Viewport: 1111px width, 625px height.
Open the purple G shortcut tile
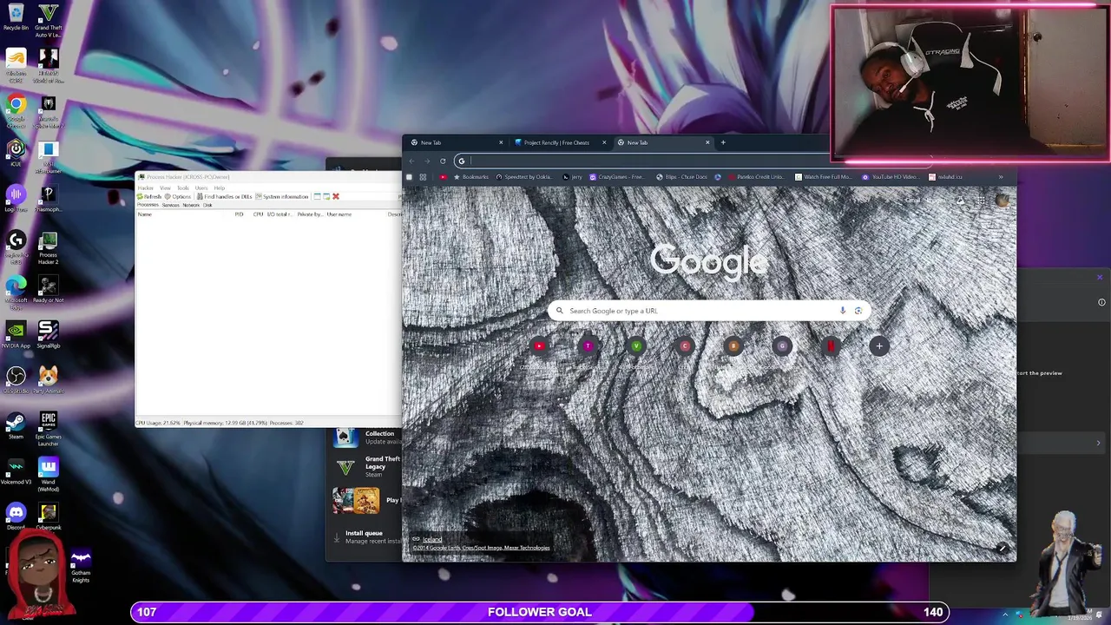(782, 346)
